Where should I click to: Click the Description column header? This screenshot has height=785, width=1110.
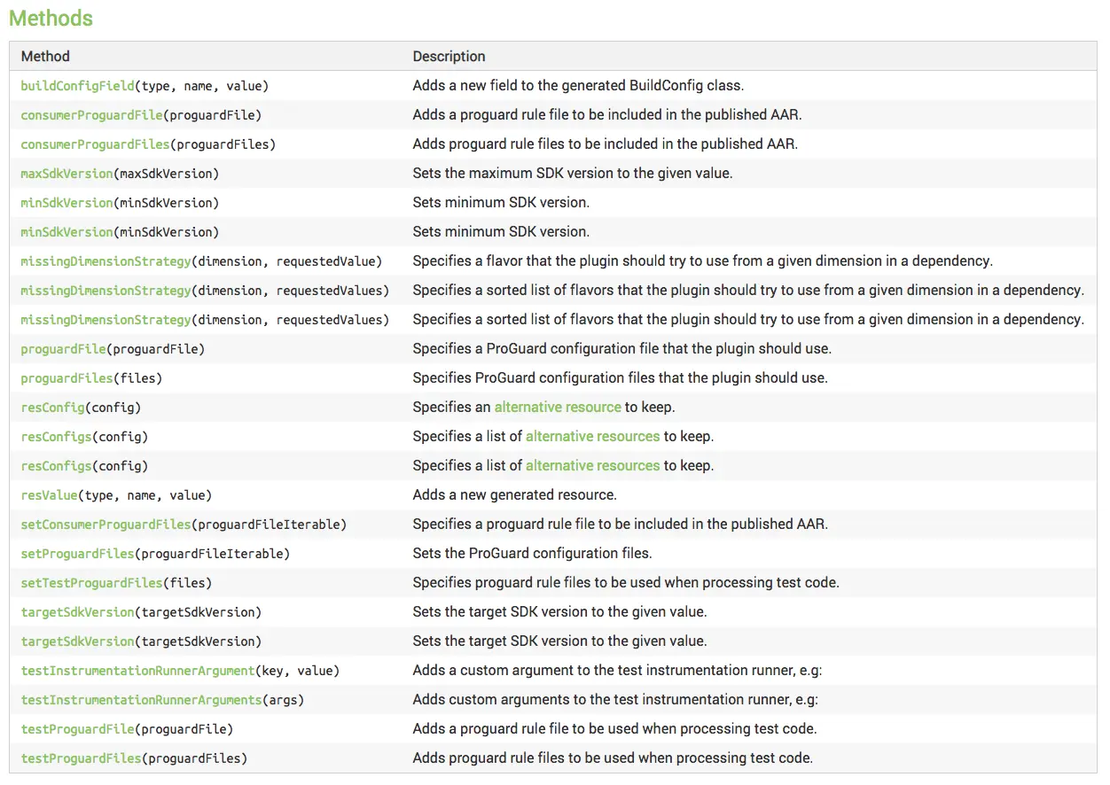pos(449,57)
